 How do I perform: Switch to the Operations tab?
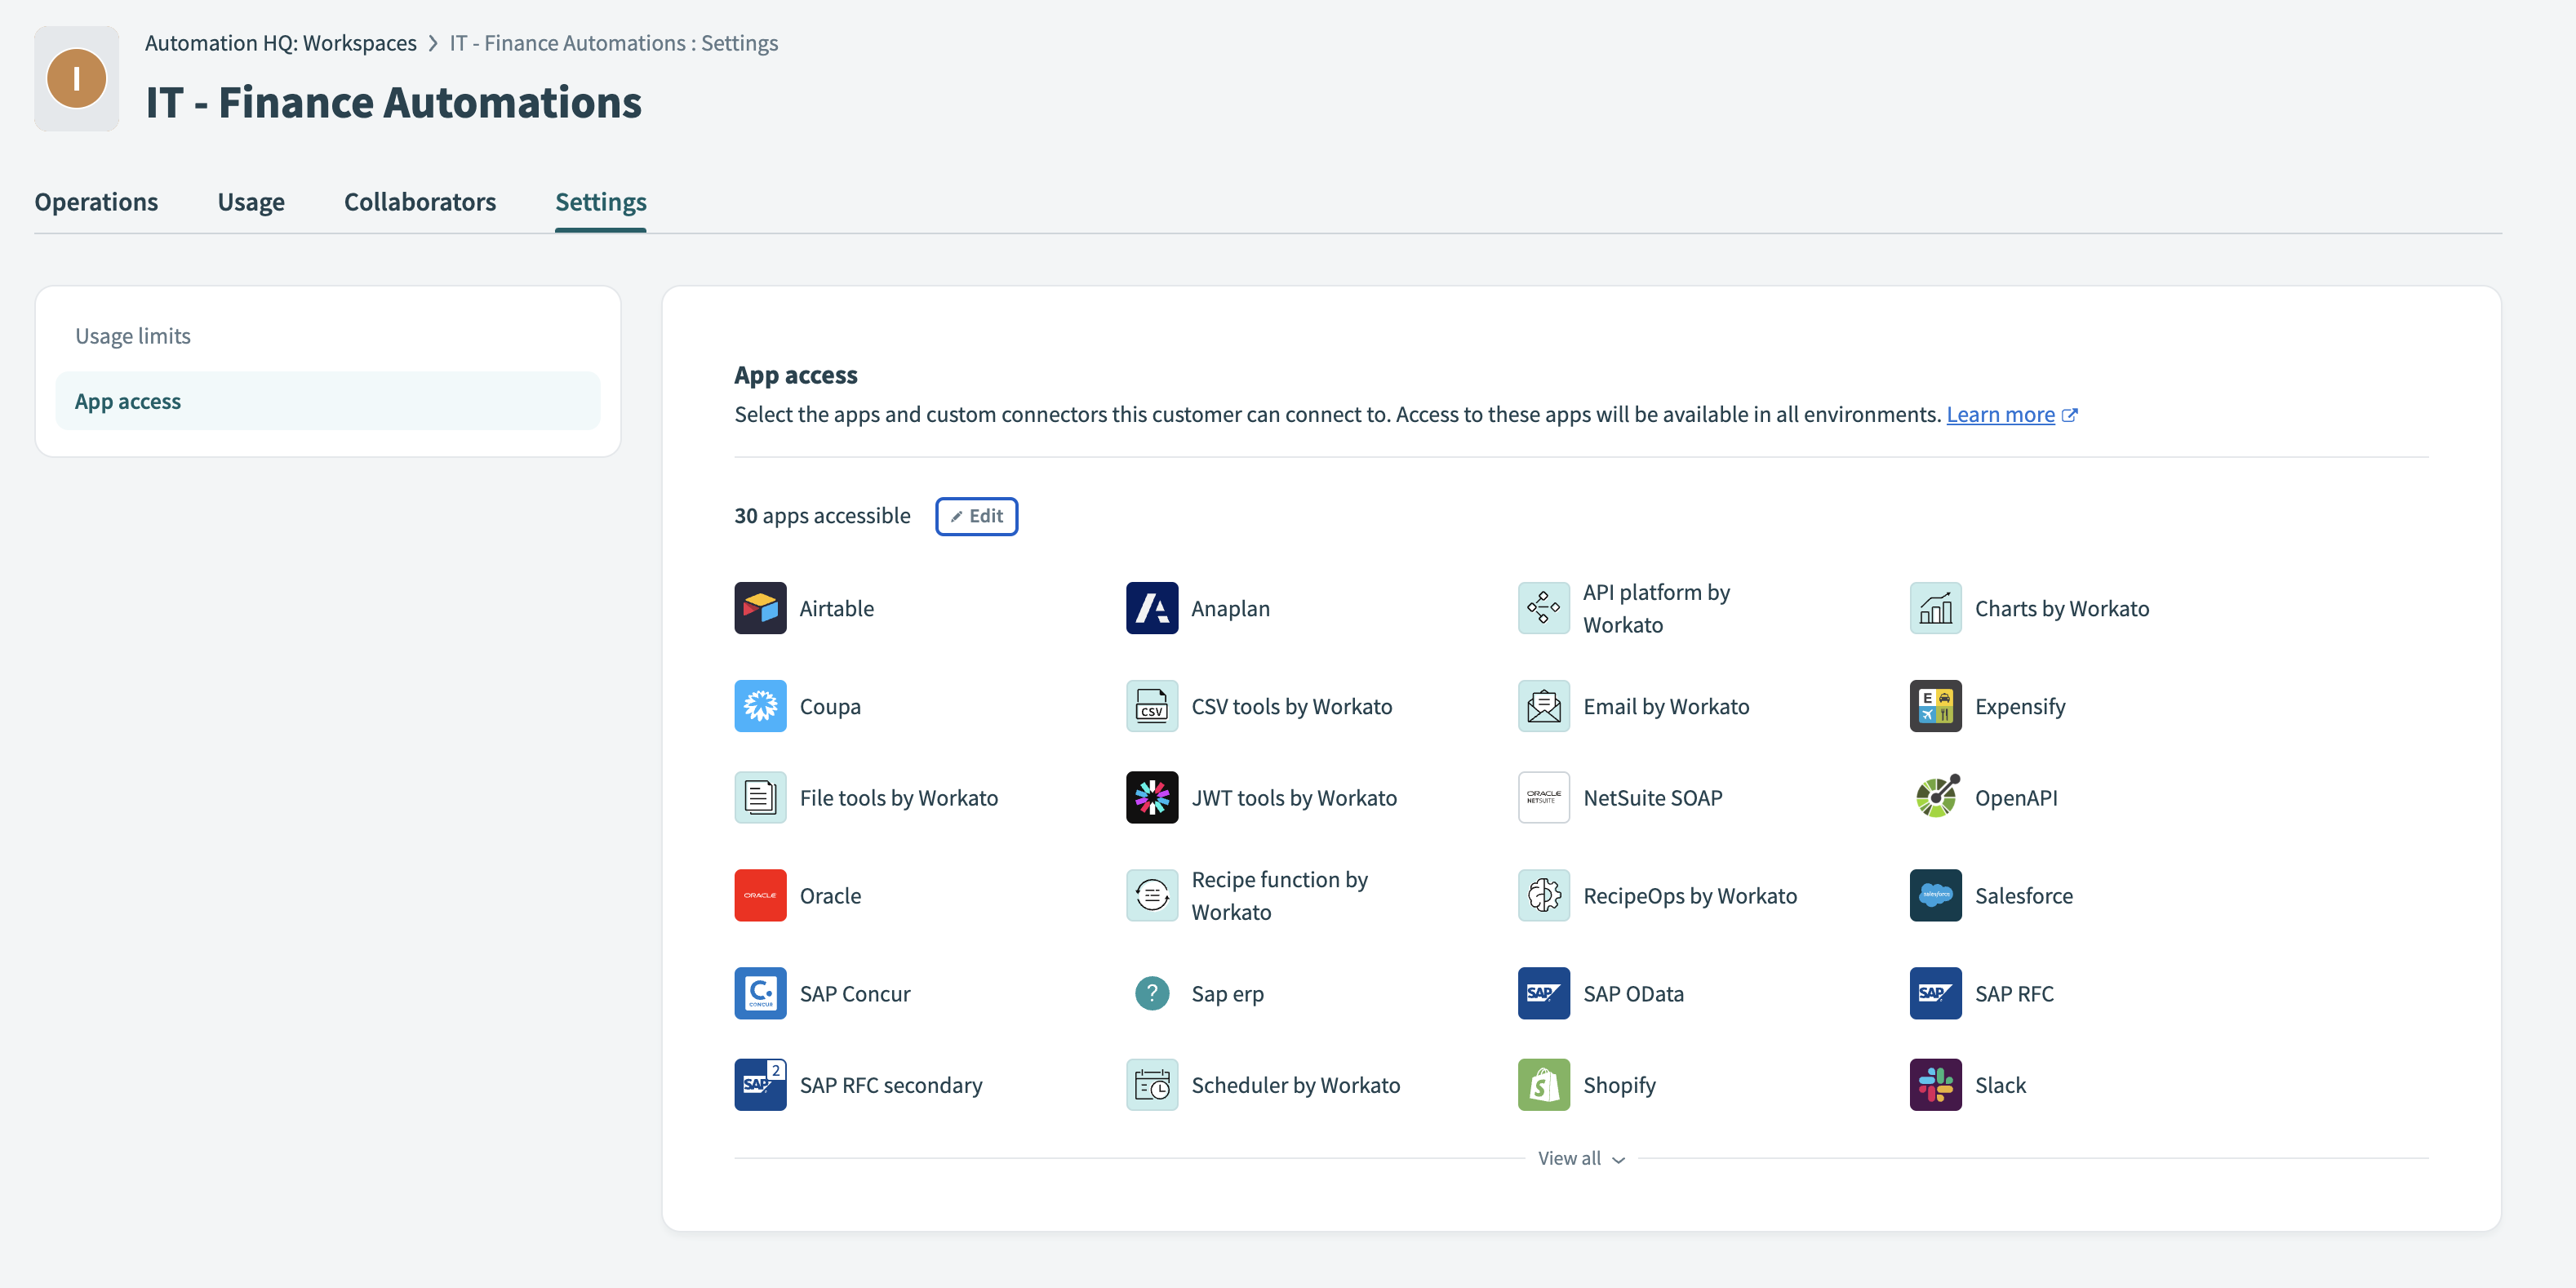click(96, 202)
